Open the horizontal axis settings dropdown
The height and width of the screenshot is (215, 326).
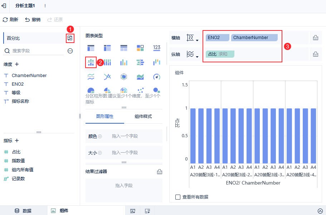pos(193,38)
